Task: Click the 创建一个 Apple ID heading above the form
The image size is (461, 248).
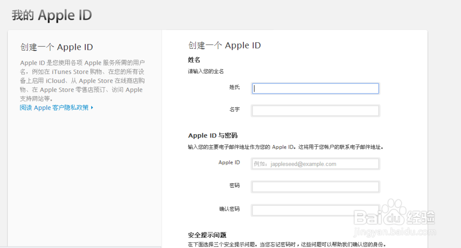Action: coord(225,45)
